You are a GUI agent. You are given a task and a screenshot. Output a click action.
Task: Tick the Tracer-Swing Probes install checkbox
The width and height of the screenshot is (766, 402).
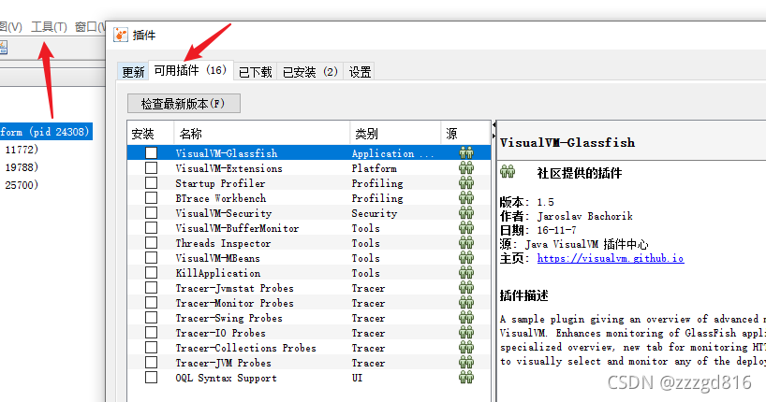point(152,318)
